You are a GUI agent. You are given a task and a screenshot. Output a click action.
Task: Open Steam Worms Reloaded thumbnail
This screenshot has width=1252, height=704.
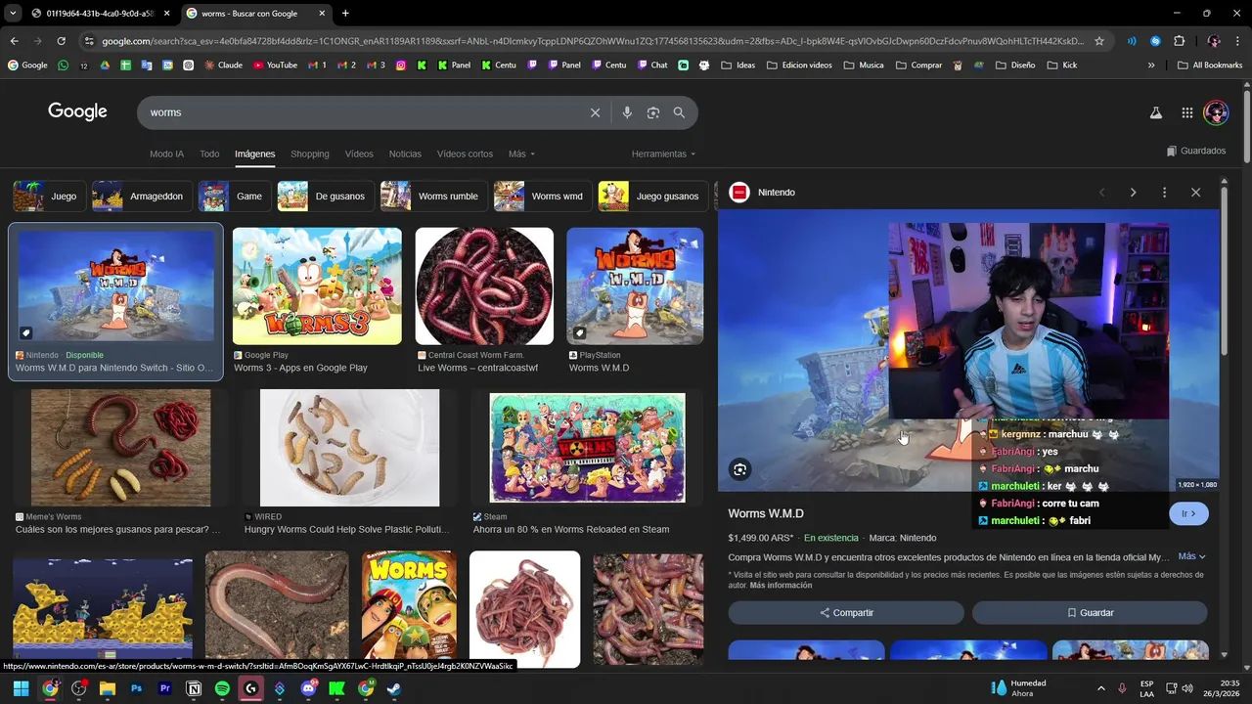point(587,448)
